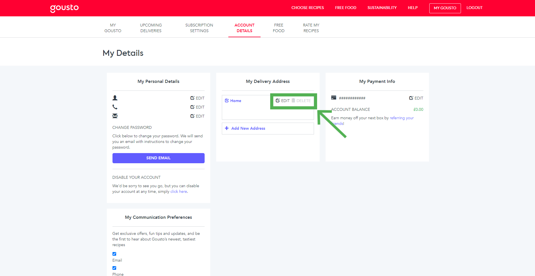Switch to Subscription Settings tab
The height and width of the screenshot is (276, 535).
(199, 28)
